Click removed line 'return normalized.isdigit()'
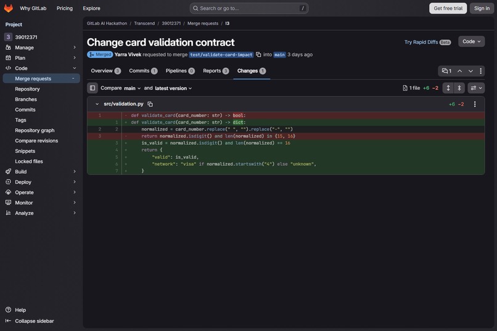 click(286, 136)
